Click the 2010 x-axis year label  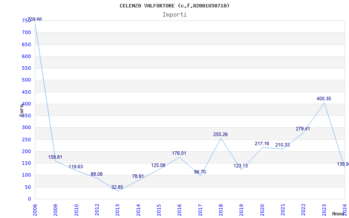[x=76, y=210]
